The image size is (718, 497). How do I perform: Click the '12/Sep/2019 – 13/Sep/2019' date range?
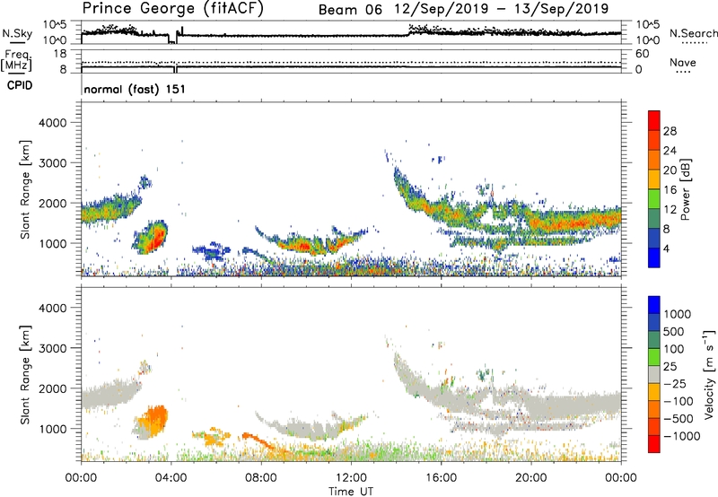point(502,9)
